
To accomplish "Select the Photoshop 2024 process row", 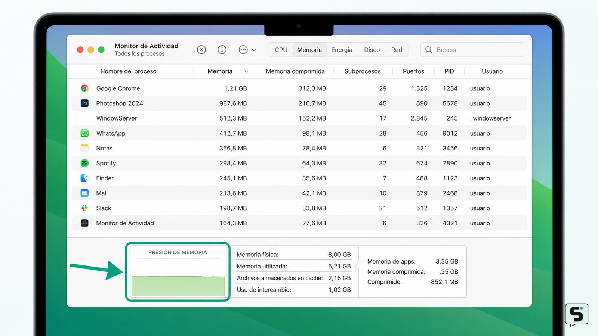I will (299, 103).
